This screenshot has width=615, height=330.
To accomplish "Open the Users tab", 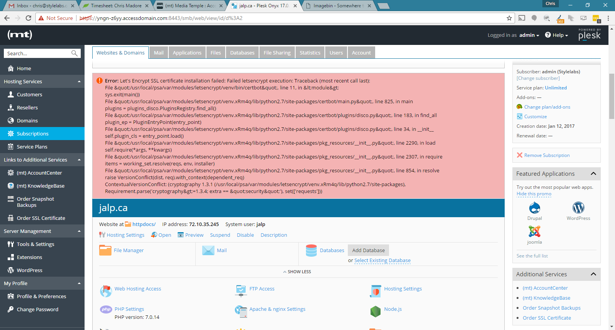I will (336, 53).
